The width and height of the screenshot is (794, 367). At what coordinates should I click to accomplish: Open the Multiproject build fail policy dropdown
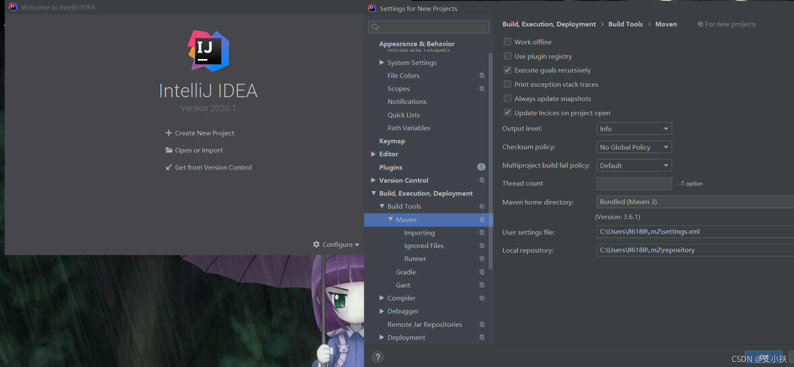pos(634,165)
